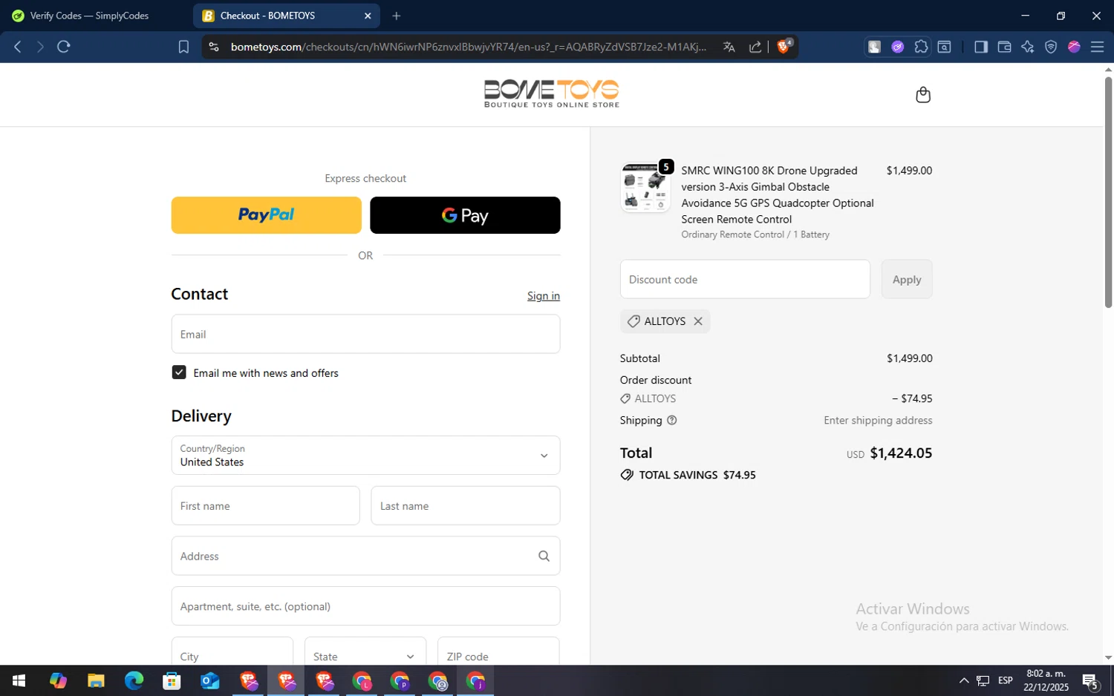The height and width of the screenshot is (696, 1114).
Task: Click the browser forward arrow
Action: coord(40,47)
